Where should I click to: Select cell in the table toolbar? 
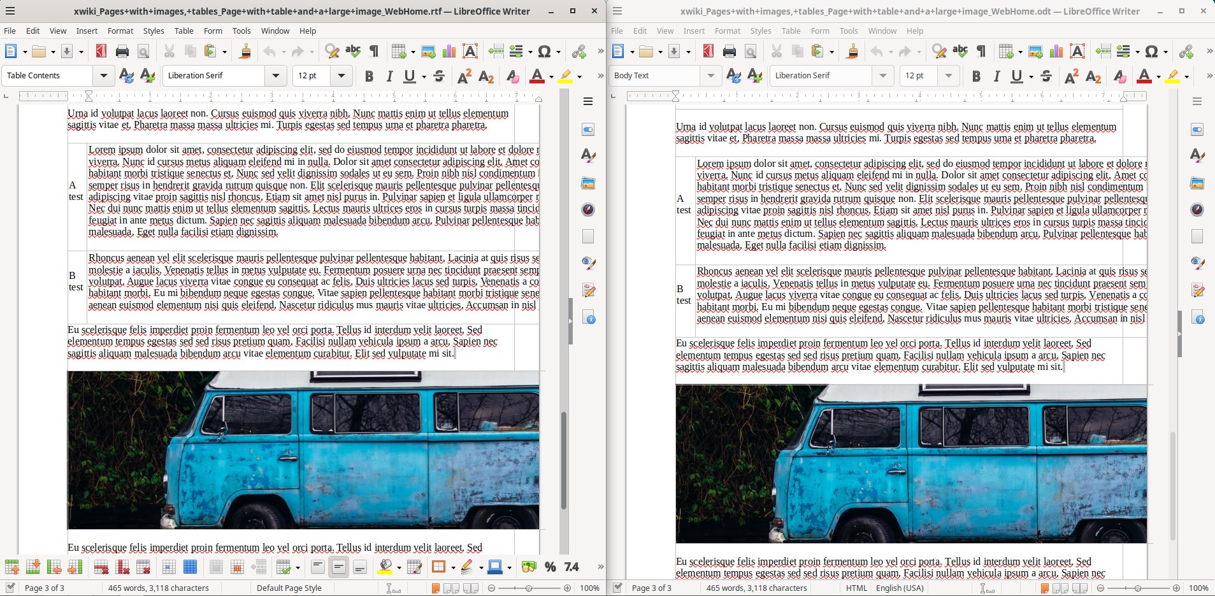tap(169, 567)
